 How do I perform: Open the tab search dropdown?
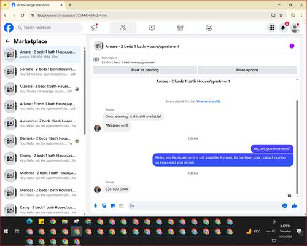point(5,5)
